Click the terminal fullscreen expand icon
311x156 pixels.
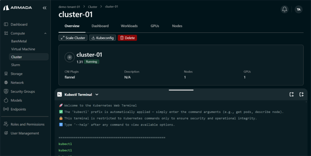click(301, 94)
